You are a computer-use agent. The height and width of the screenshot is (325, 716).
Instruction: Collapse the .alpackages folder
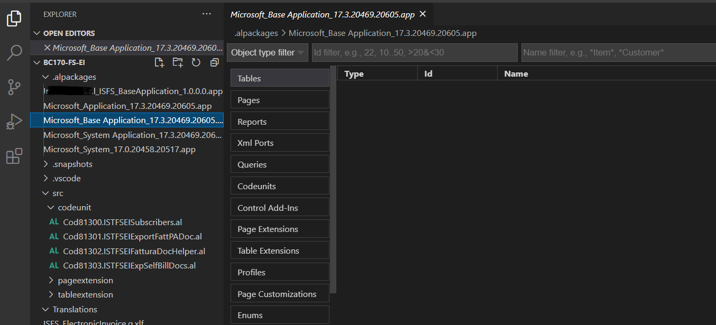click(x=45, y=76)
